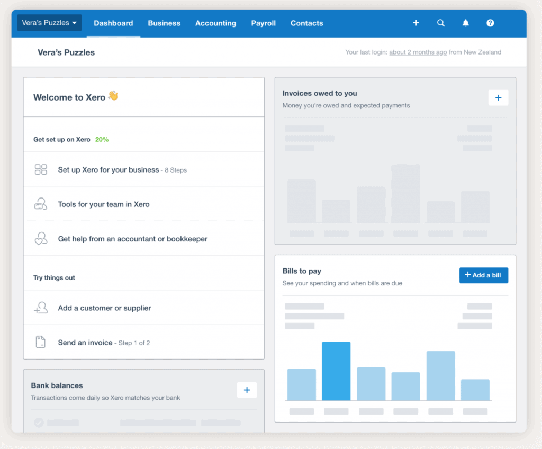
Task: Open the Contacts menu item
Action: (x=306, y=23)
